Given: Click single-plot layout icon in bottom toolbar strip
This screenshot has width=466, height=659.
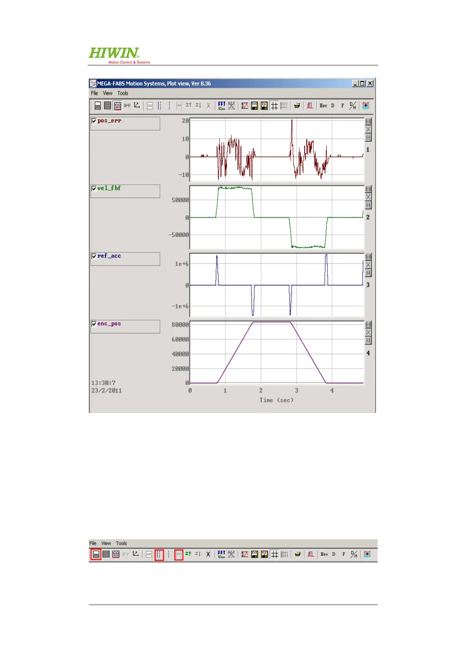Looking at the screenshot, I should pos(96,555).
